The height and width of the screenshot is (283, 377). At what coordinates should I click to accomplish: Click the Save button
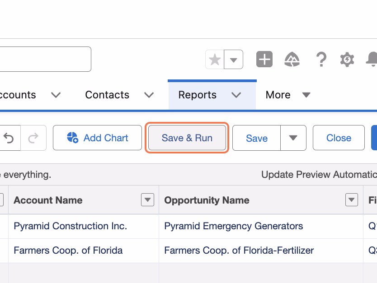pyautogui.click(x=257, y=138)
